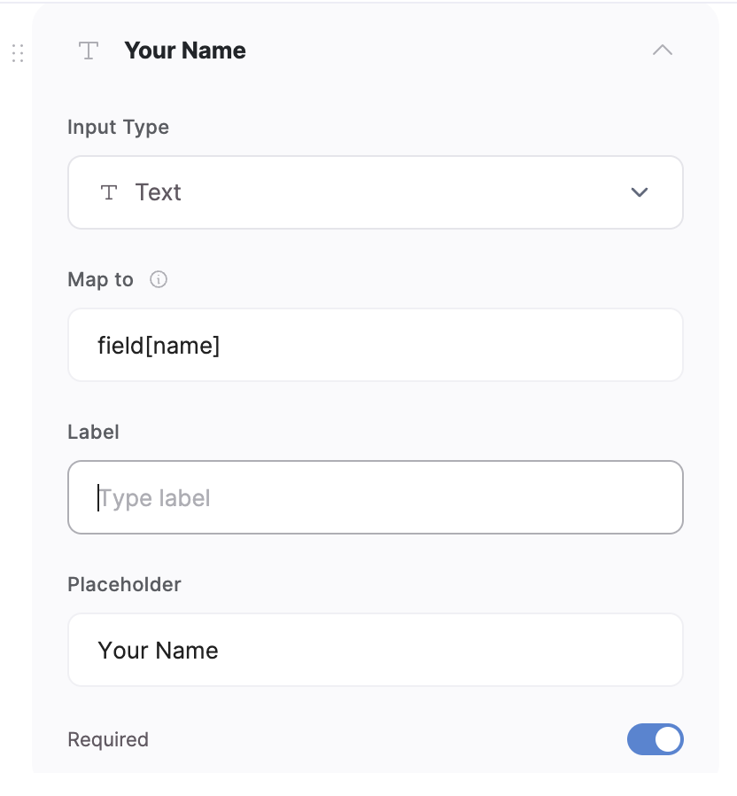Click the T icon inside the Input Type selector
This screenshot has width=737, height=796.
(x=108, y=191)
